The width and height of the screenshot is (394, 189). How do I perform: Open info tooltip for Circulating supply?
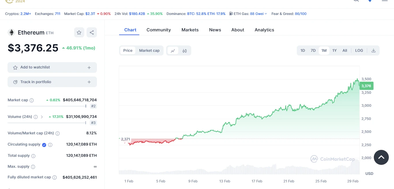[50, 145]
